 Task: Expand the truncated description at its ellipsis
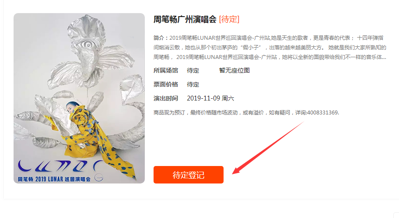[x=384, y=57]
